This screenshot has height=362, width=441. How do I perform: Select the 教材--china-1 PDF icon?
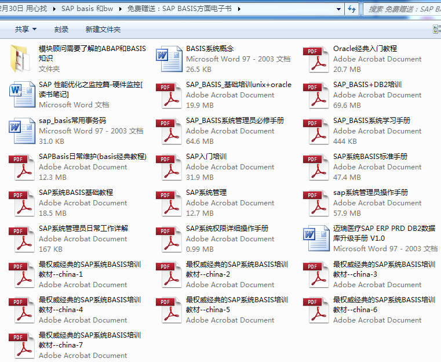point(21,275)
